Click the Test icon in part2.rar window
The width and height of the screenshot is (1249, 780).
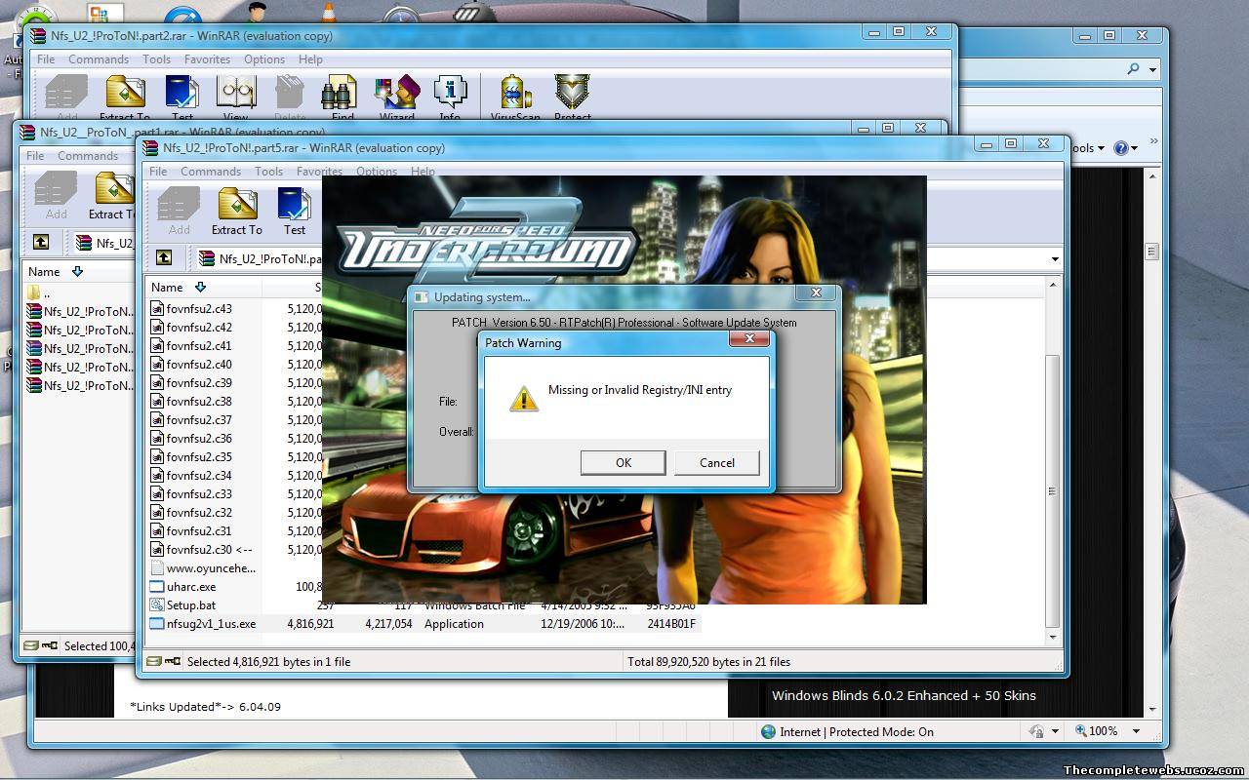(x=182, y=97)
